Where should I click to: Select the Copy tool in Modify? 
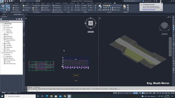77,8
